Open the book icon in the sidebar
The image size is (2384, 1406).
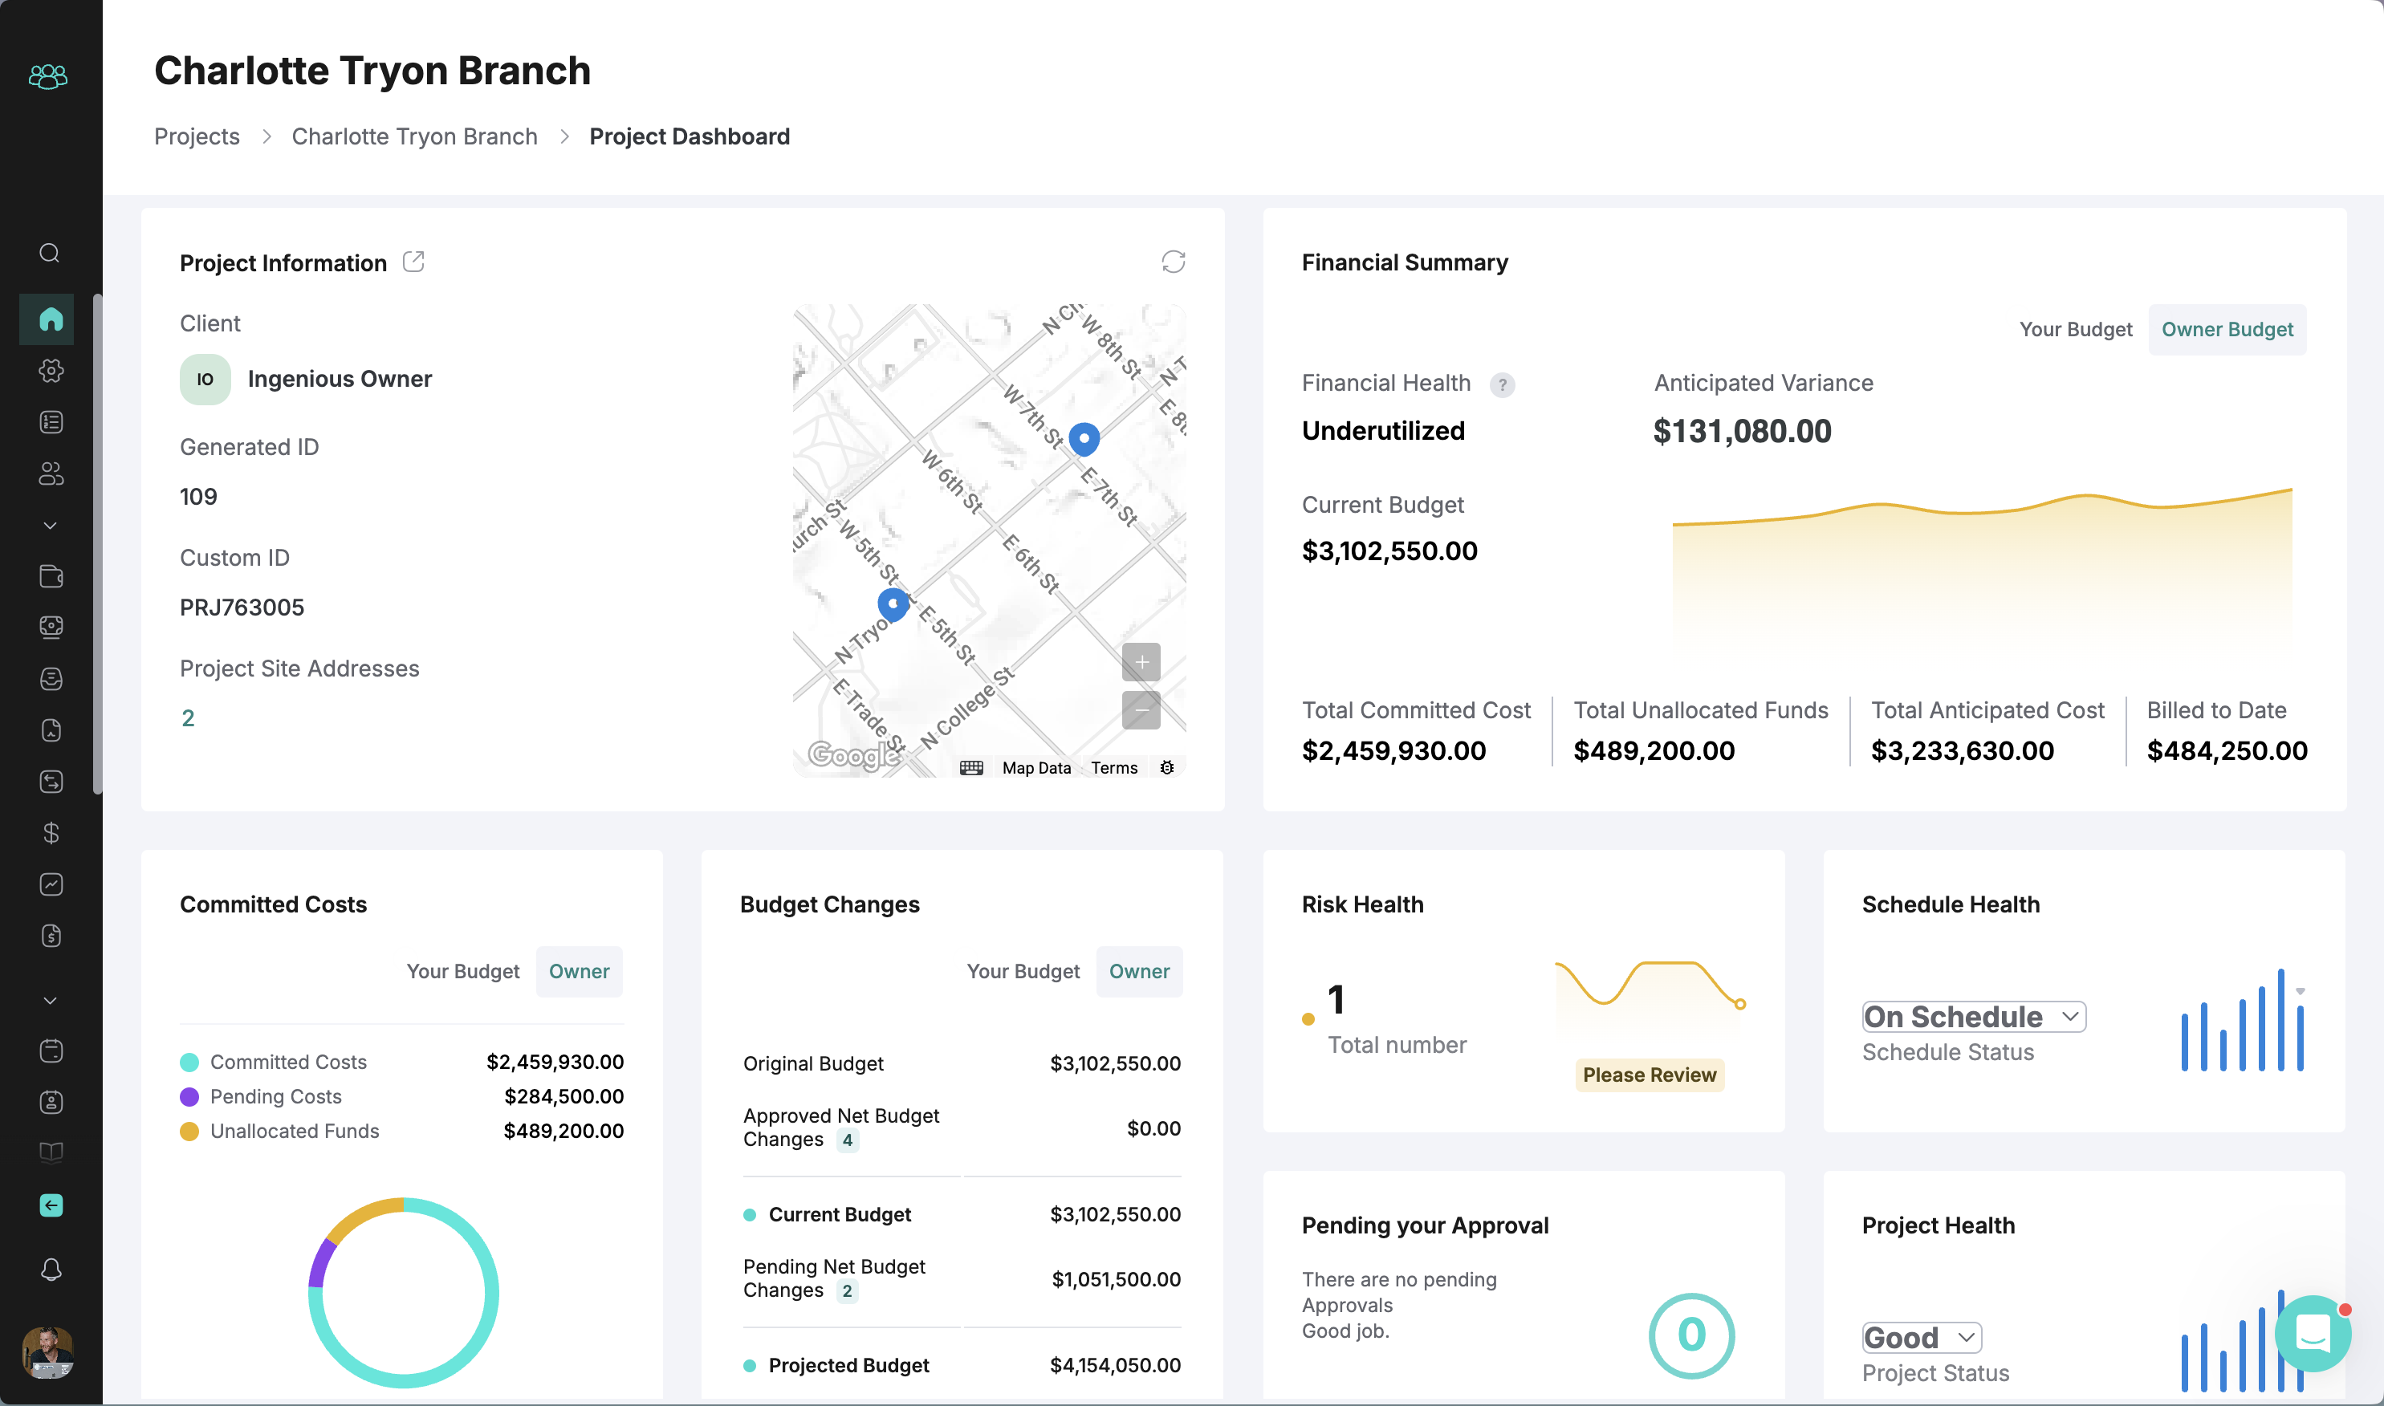pyautogui.click(x=51, y=1153)
